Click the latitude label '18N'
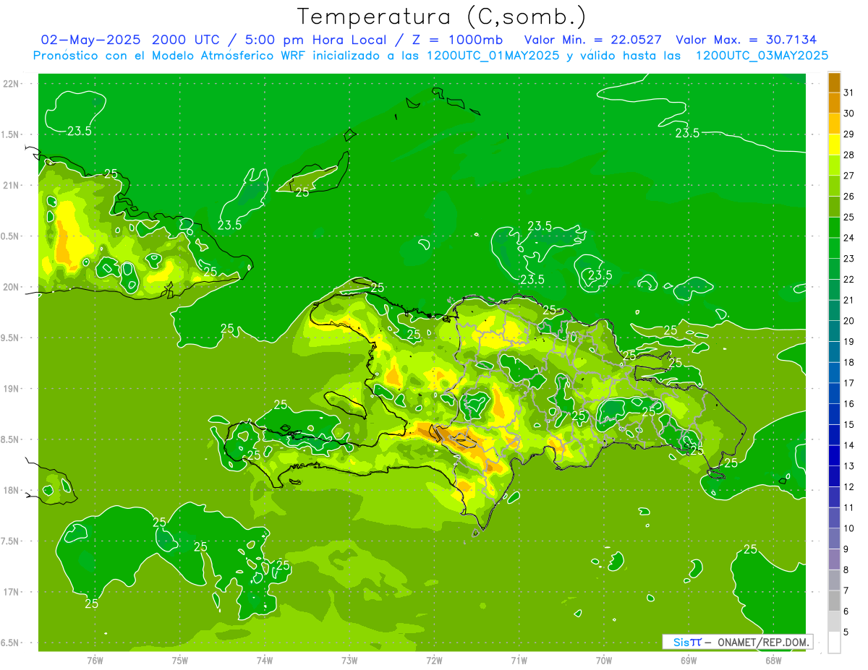868x670 pixels. click(12, 491)
